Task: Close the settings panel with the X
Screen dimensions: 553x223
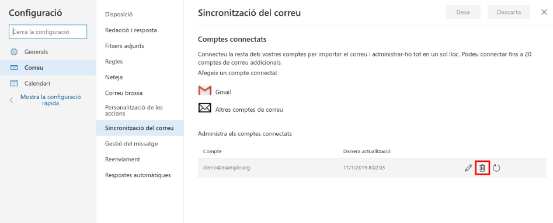Action: [x=544, y=12]
